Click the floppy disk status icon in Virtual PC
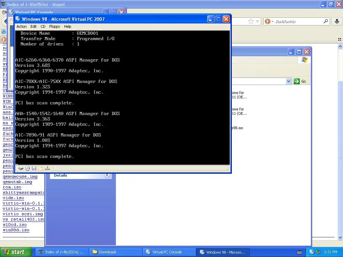Viewport: 343px width, 257px height. pos(34,168)
